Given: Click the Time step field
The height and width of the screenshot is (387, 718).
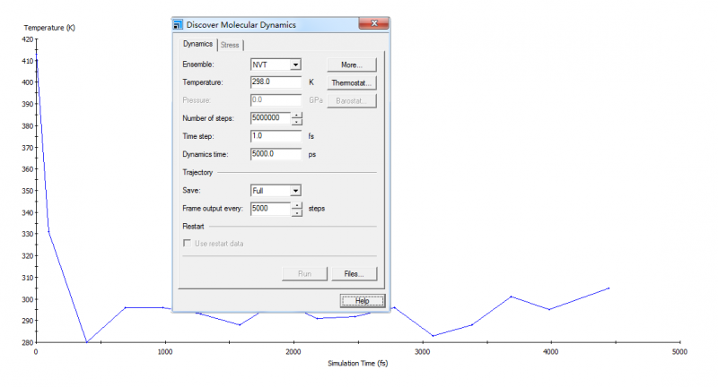Looking at the screenshot, I should 276,136.
